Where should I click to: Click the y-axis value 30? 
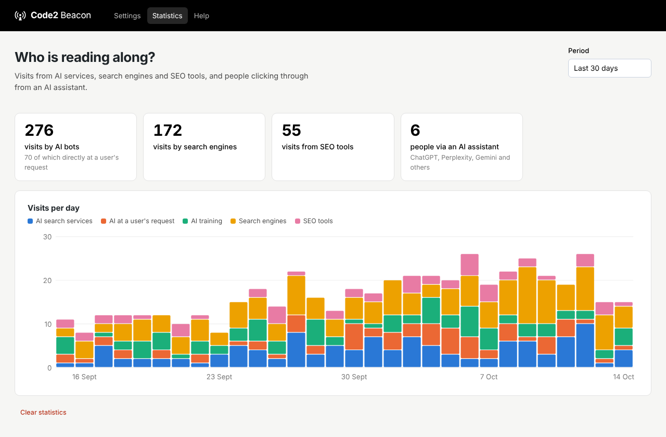point(47,237)
